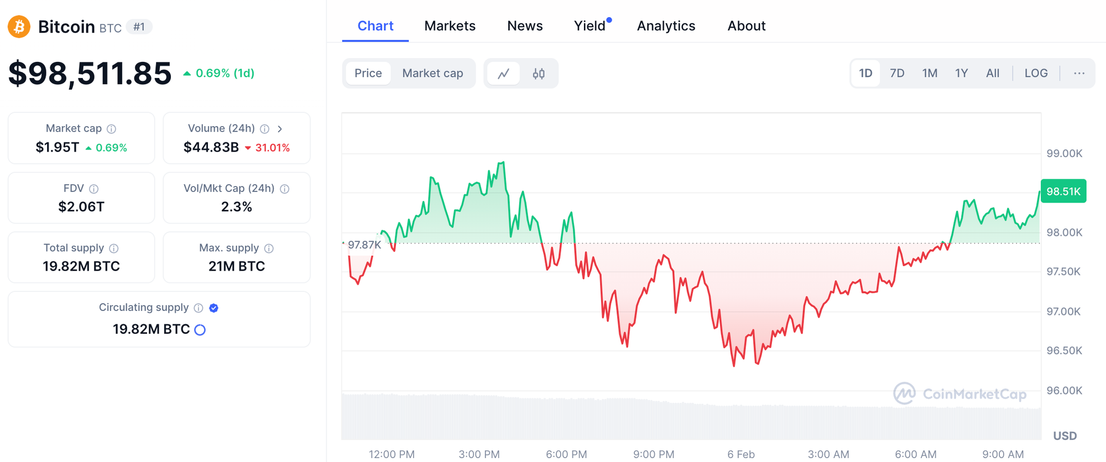The image size is (1106, 462).
Task: Toggle chart to Market cap mode
Action: click(432, 73)
